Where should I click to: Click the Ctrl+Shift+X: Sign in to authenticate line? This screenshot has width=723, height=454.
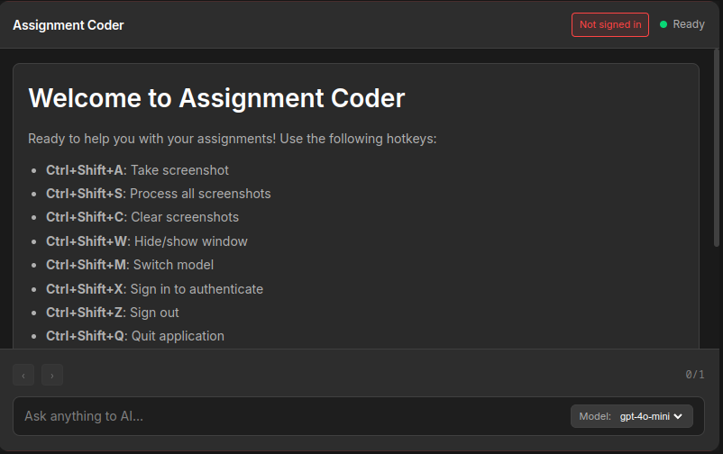[x=154, y=289]
